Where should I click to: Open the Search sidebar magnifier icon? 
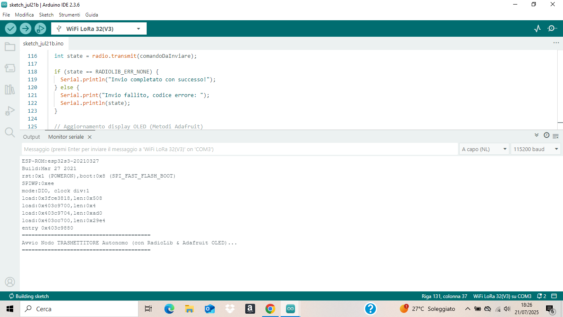click(x=10, y=132)
